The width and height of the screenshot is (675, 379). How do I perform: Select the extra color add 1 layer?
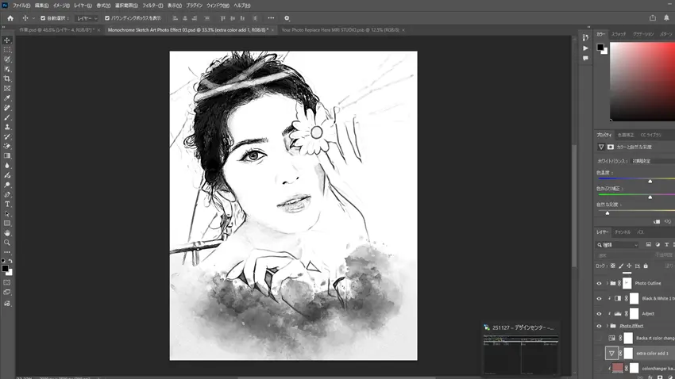point(651,354)
